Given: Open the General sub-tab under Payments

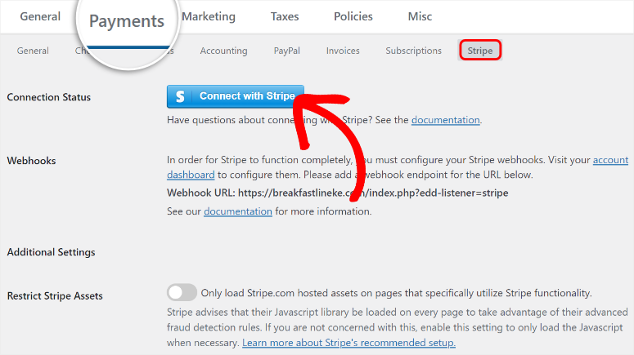Looking at the screenshot, I should [33, 51].
